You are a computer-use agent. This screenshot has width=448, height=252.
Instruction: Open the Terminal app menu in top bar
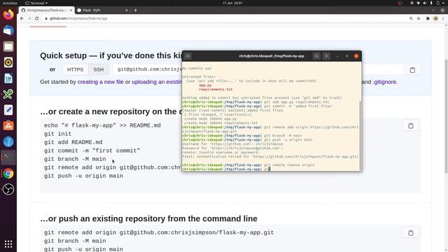[36, 3]
